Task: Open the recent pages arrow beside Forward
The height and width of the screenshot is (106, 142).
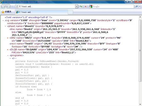Action: click(x=12, y=7)
